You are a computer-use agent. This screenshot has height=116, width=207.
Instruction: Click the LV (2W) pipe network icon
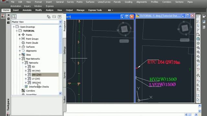[29, 79]
